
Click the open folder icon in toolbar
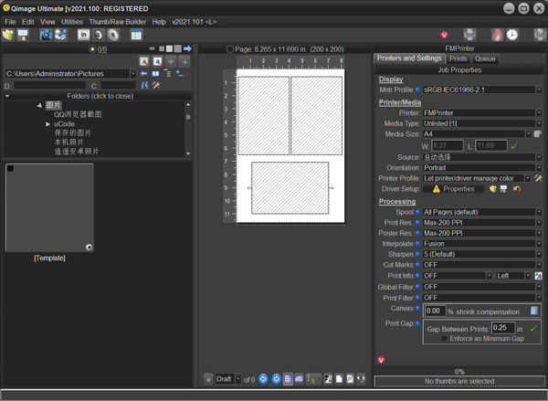[9, 35]
